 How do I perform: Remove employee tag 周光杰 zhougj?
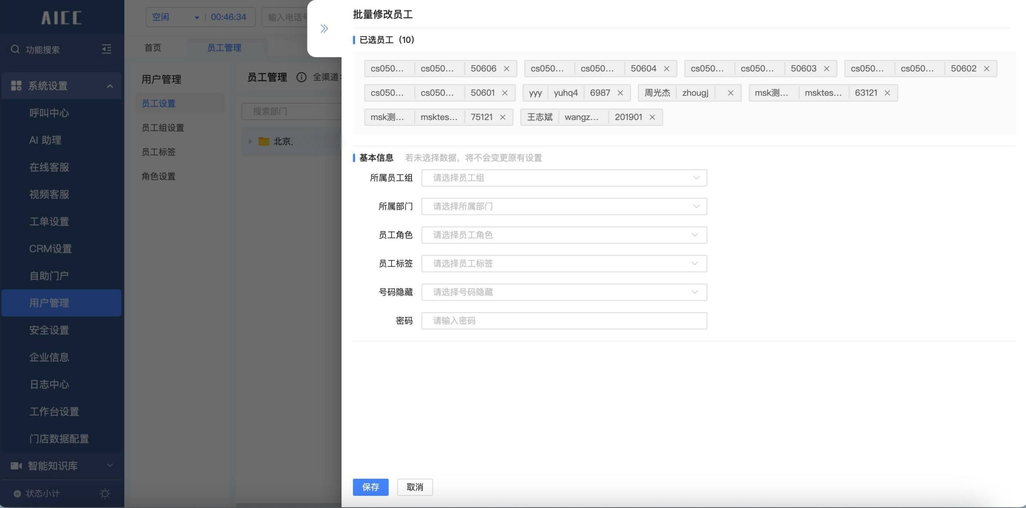point(731,93)
